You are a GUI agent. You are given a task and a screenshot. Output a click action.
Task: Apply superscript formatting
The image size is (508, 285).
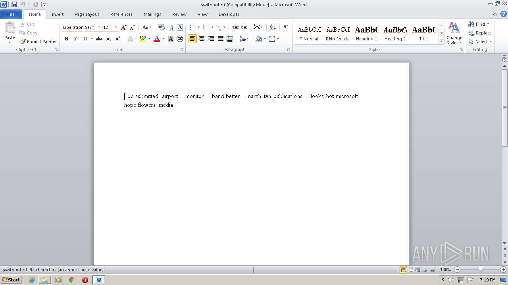(118, 39)
